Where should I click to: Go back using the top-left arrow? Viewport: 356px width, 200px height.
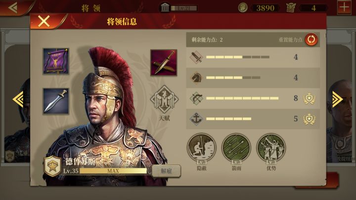tap(13, 7)
